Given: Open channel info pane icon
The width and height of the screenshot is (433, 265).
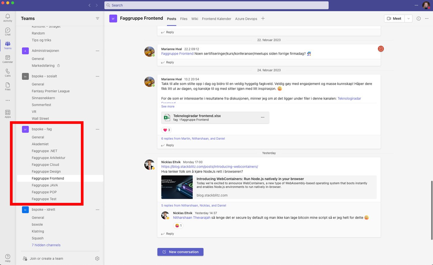Looking at the screenshot, I should point(419,18).
